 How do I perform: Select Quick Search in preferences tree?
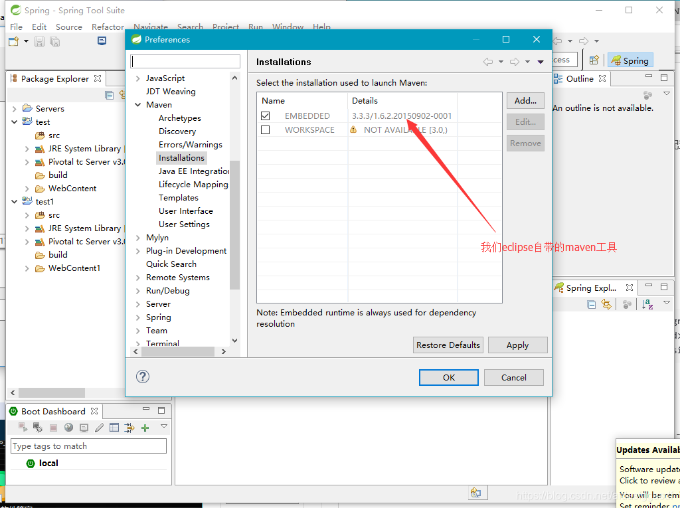[171, 264]
